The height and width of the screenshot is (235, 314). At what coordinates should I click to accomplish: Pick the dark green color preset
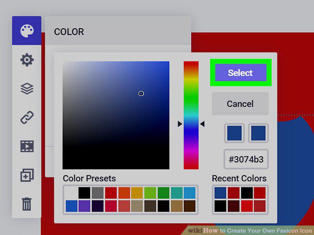point(163,193)
